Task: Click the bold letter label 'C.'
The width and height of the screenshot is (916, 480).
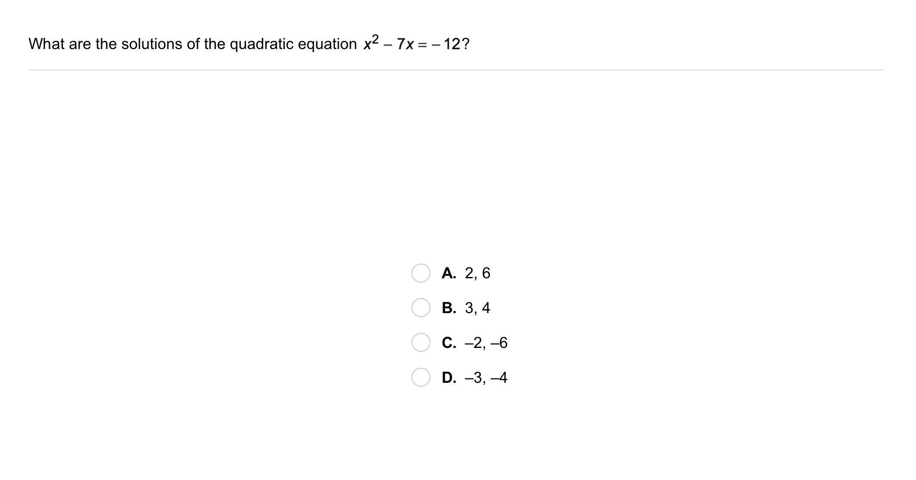Action: [x=449, y=343]
